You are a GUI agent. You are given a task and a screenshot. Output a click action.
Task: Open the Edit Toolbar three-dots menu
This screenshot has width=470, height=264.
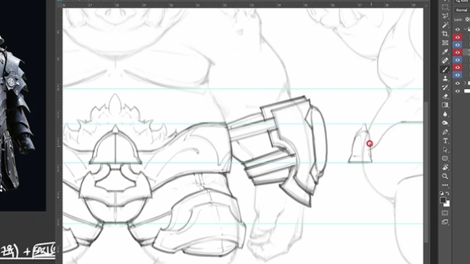[445, 185]
